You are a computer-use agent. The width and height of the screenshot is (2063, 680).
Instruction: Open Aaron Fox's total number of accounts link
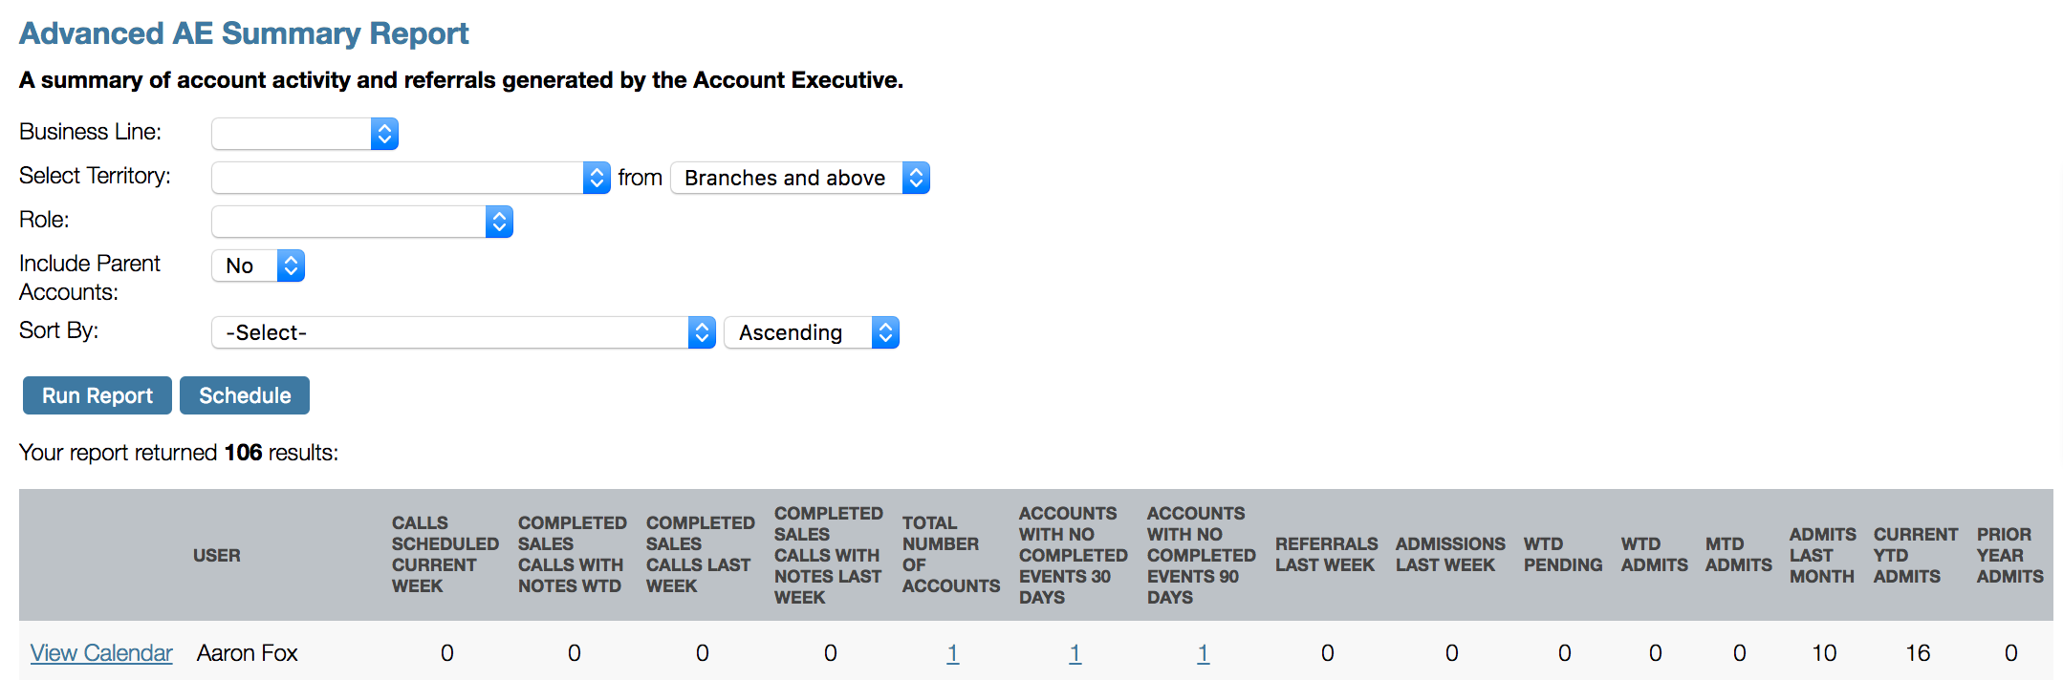pyautogui.click(x=953, y=653)
